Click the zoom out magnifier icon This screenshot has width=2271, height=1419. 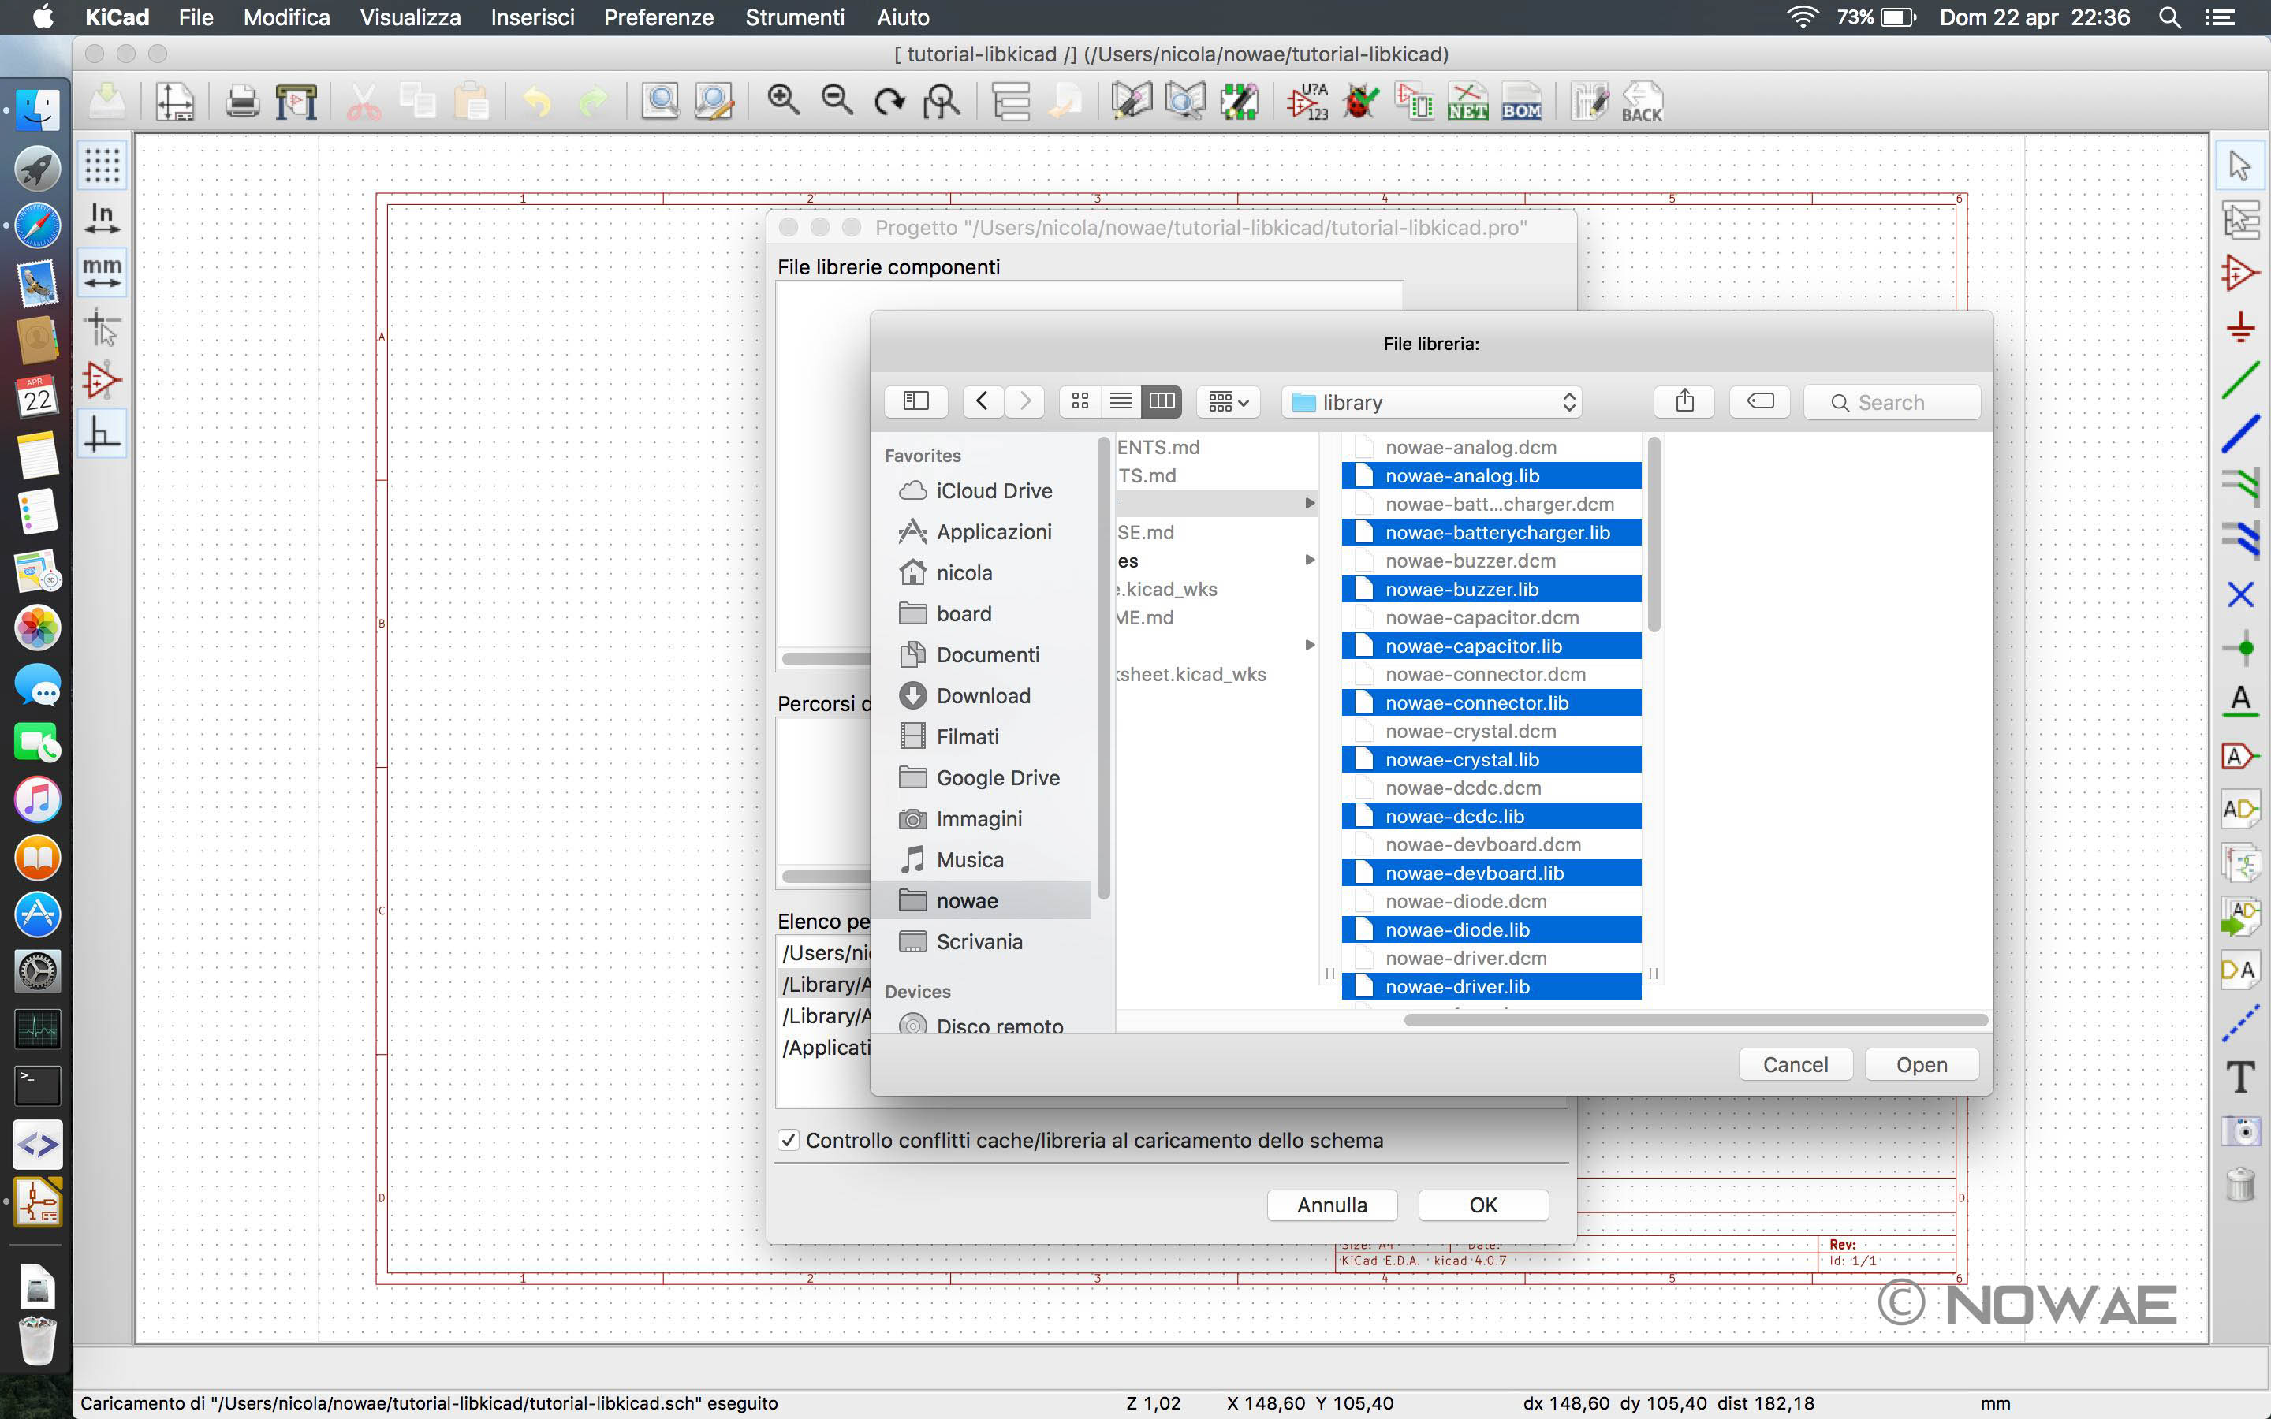tap(836, 100)
